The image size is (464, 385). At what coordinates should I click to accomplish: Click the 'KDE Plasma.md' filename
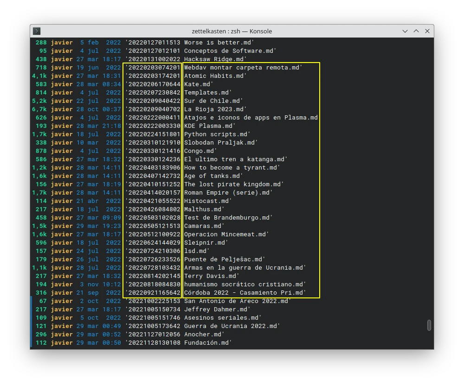pos(210,126)
